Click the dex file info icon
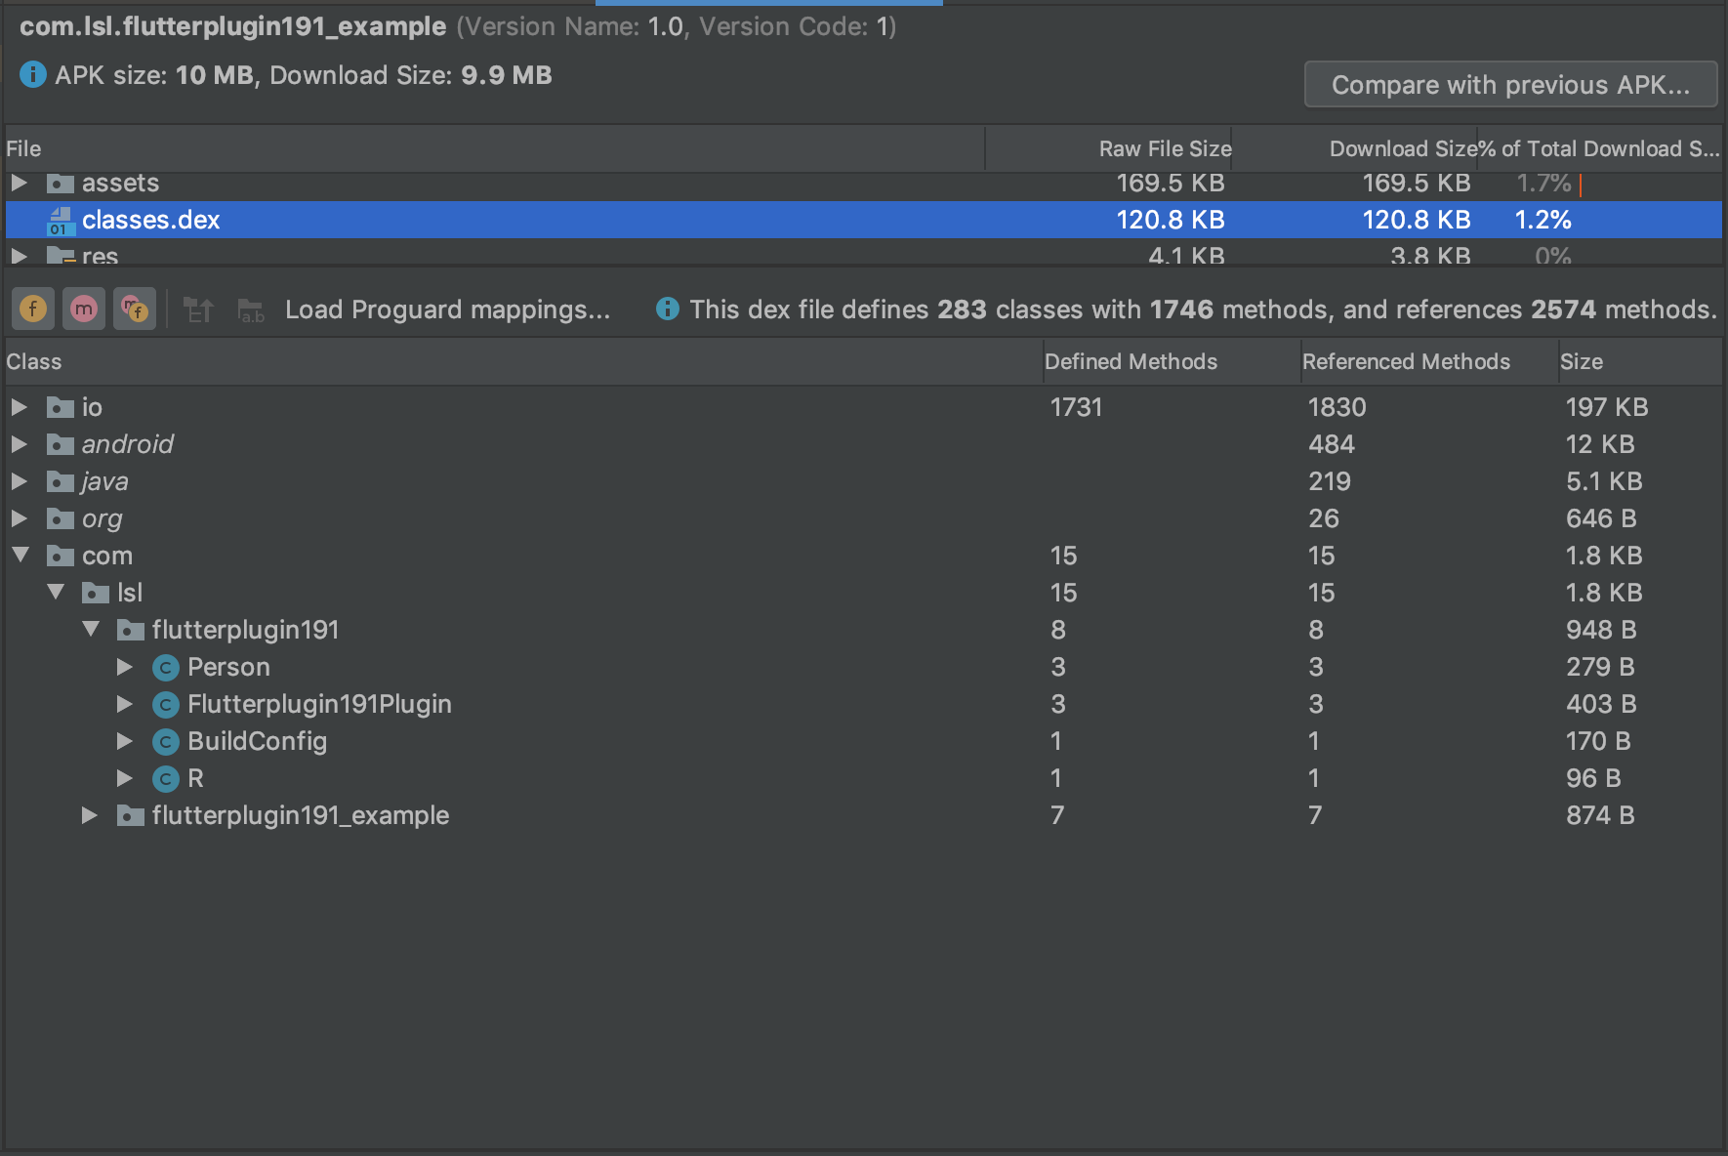Viewport: 1728px width, 1156px height. (668, 309)
